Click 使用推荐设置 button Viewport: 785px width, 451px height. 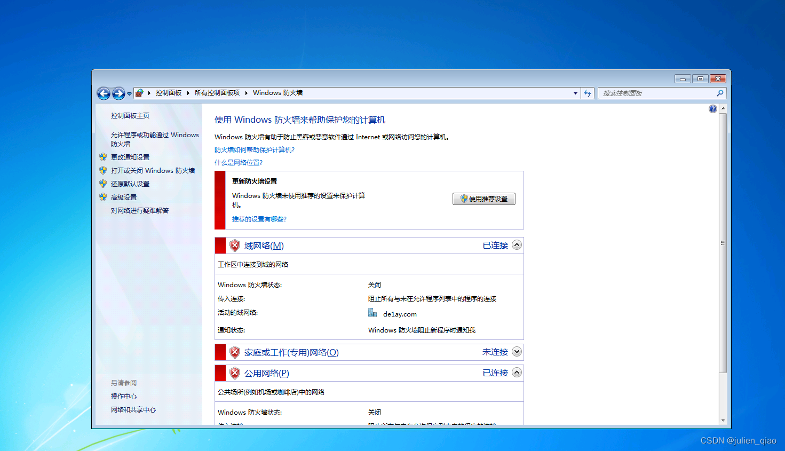tap(484, 199)
